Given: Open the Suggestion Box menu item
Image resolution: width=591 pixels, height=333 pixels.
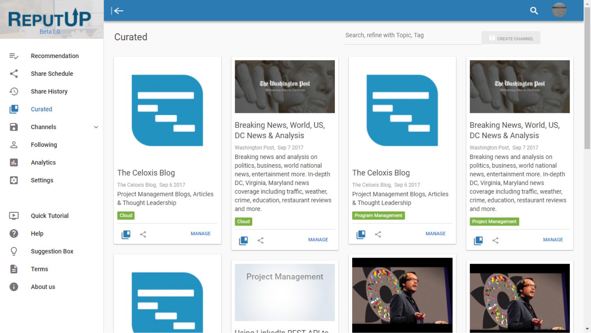Looking at the screenshot, I should click(52, 251).
